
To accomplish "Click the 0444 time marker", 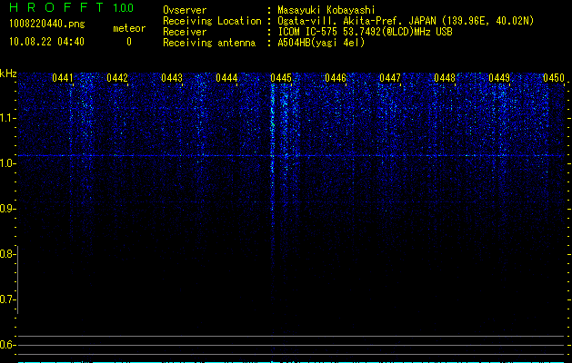I will pos(226,77).
